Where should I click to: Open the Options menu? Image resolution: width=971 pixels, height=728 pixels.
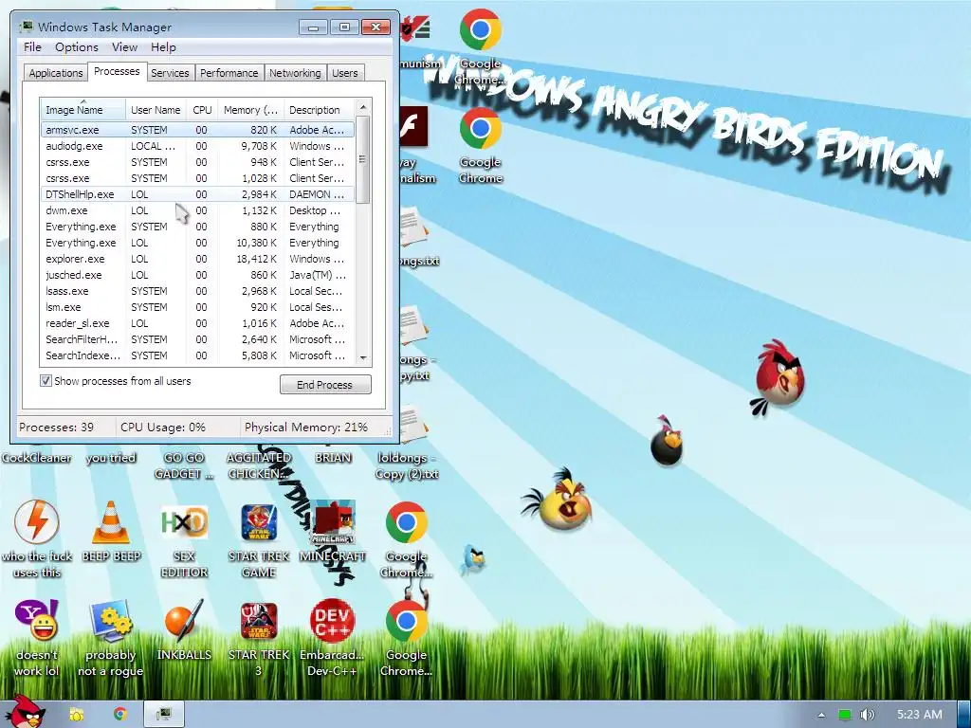pos(77,47)
